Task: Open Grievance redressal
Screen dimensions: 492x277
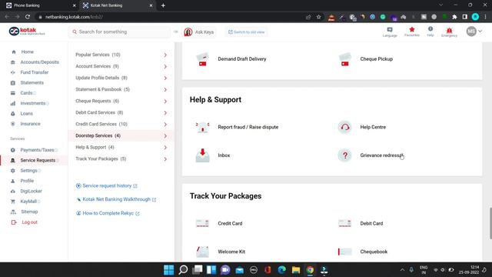Action: [x=371, y=155]
